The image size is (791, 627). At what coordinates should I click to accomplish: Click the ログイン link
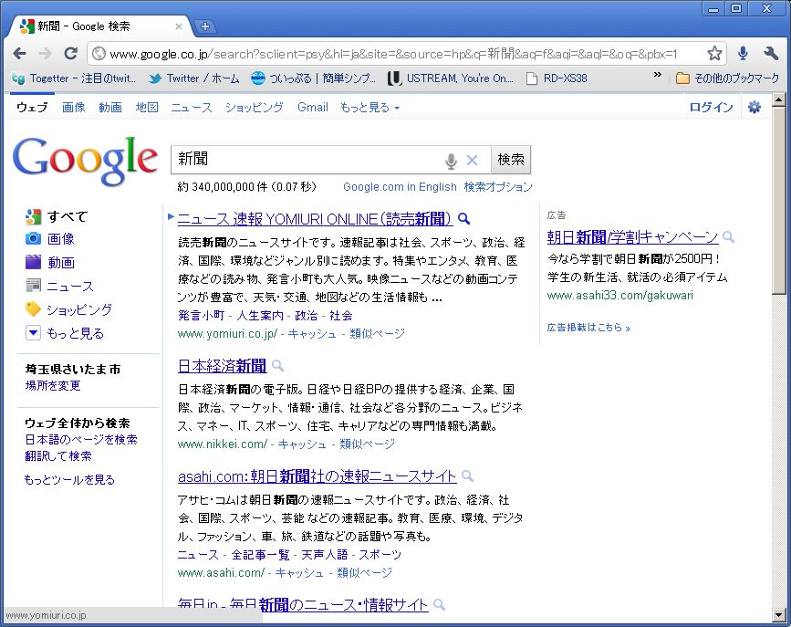click(x=711, y=107)
